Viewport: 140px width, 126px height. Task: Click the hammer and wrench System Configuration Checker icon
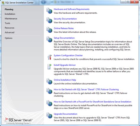click(49, 57)
